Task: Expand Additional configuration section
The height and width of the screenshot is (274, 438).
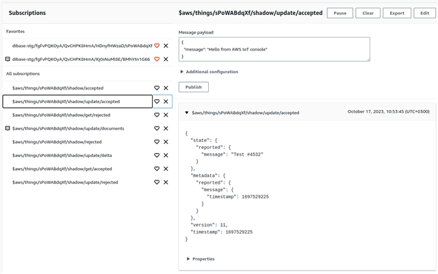Action: click(209, 72)
